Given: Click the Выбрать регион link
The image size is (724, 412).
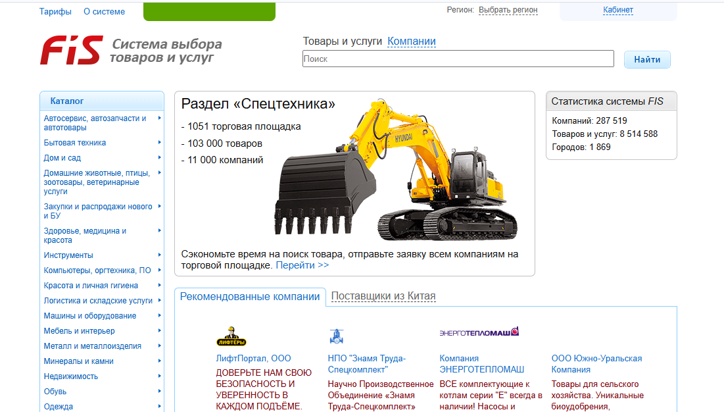Looking at the screenshot, I should tap(508, 10).
